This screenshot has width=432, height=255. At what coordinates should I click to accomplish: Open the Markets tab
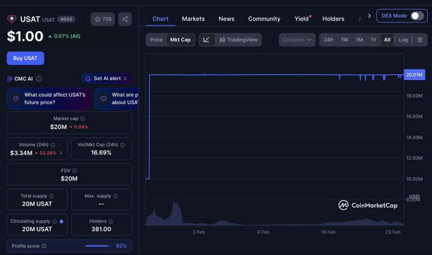[193, 18]
